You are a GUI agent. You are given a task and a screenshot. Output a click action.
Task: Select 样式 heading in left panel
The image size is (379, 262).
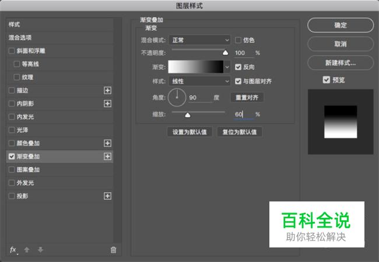pyautogui.click(x=14, y=24)
